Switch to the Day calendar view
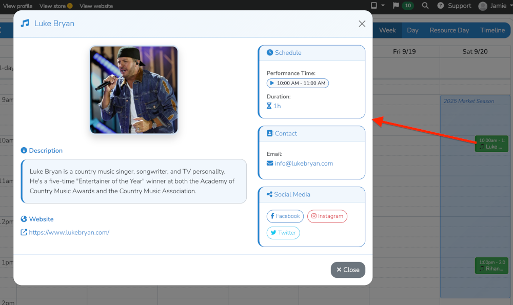Screen dimensions: 513x305 tap(413, 30)
